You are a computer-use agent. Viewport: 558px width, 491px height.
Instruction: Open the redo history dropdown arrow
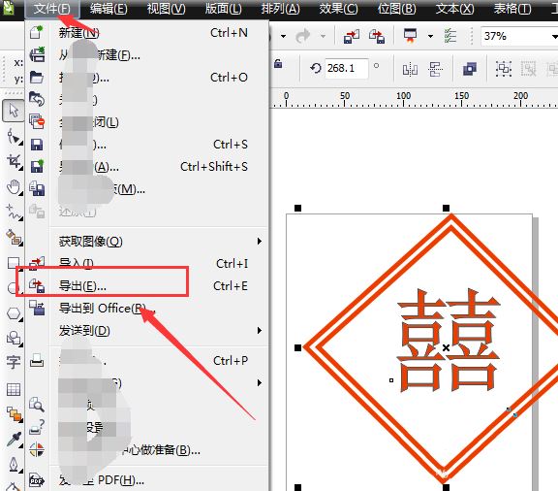(x=323, y=36)
